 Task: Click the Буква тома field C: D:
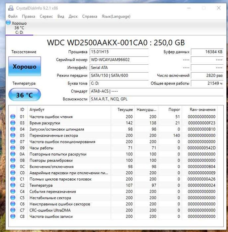(119, 83)
